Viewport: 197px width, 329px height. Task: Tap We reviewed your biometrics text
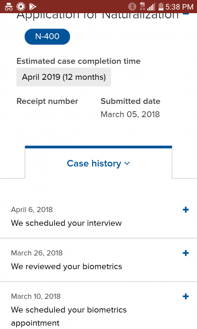tap(66, 266)
